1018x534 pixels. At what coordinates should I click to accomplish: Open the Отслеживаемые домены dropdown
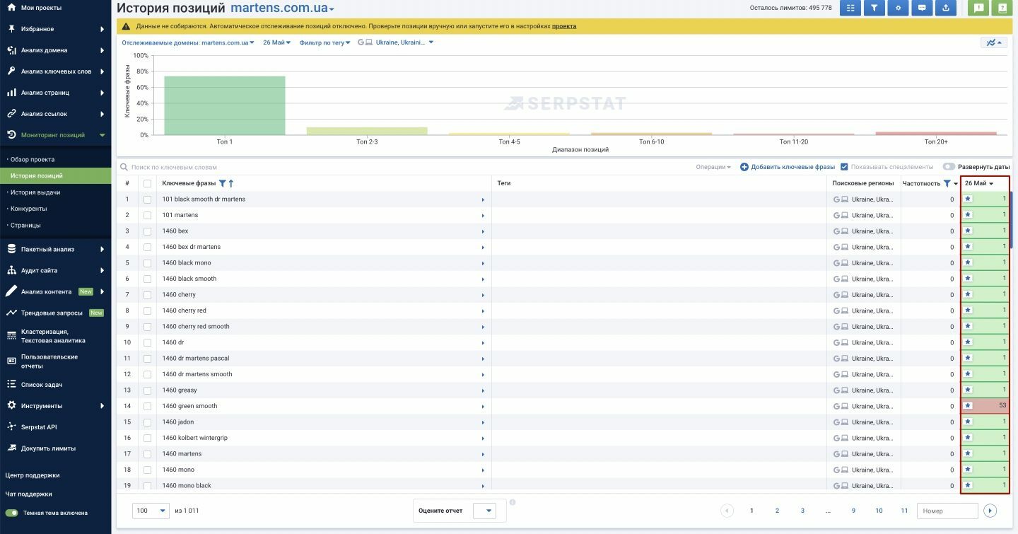tap(188, 42)
